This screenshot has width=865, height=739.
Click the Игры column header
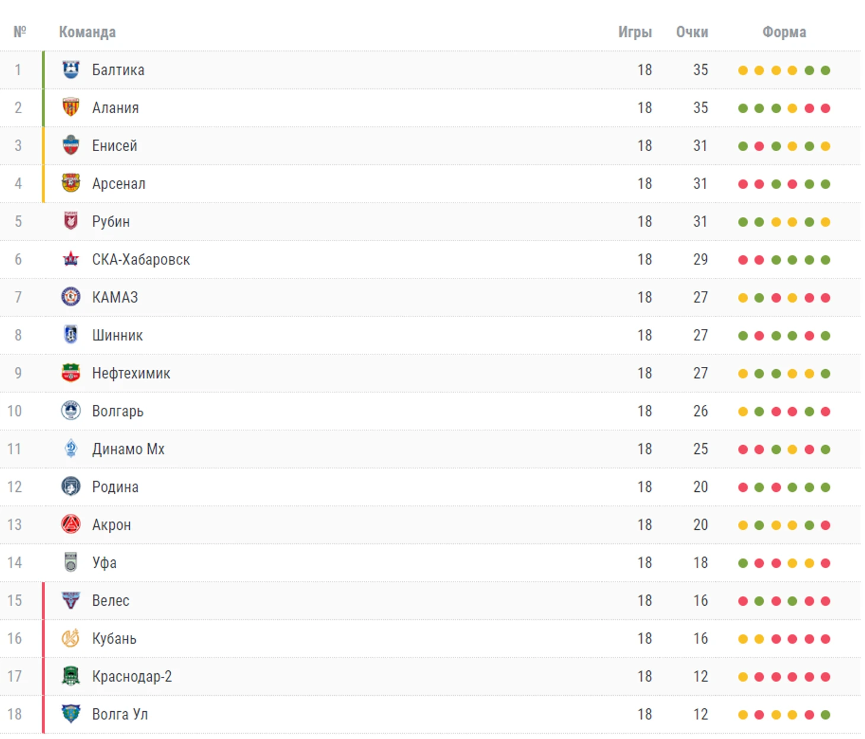click(x=635, y=32)
